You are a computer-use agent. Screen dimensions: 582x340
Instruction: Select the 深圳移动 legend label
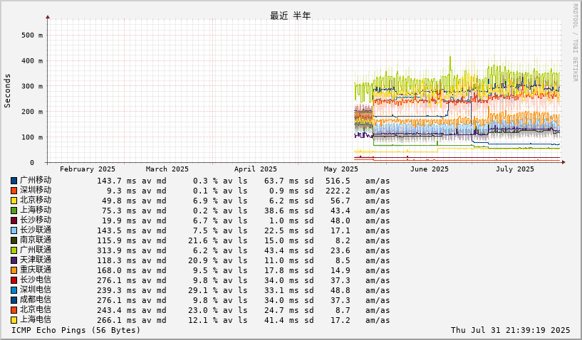36,190
